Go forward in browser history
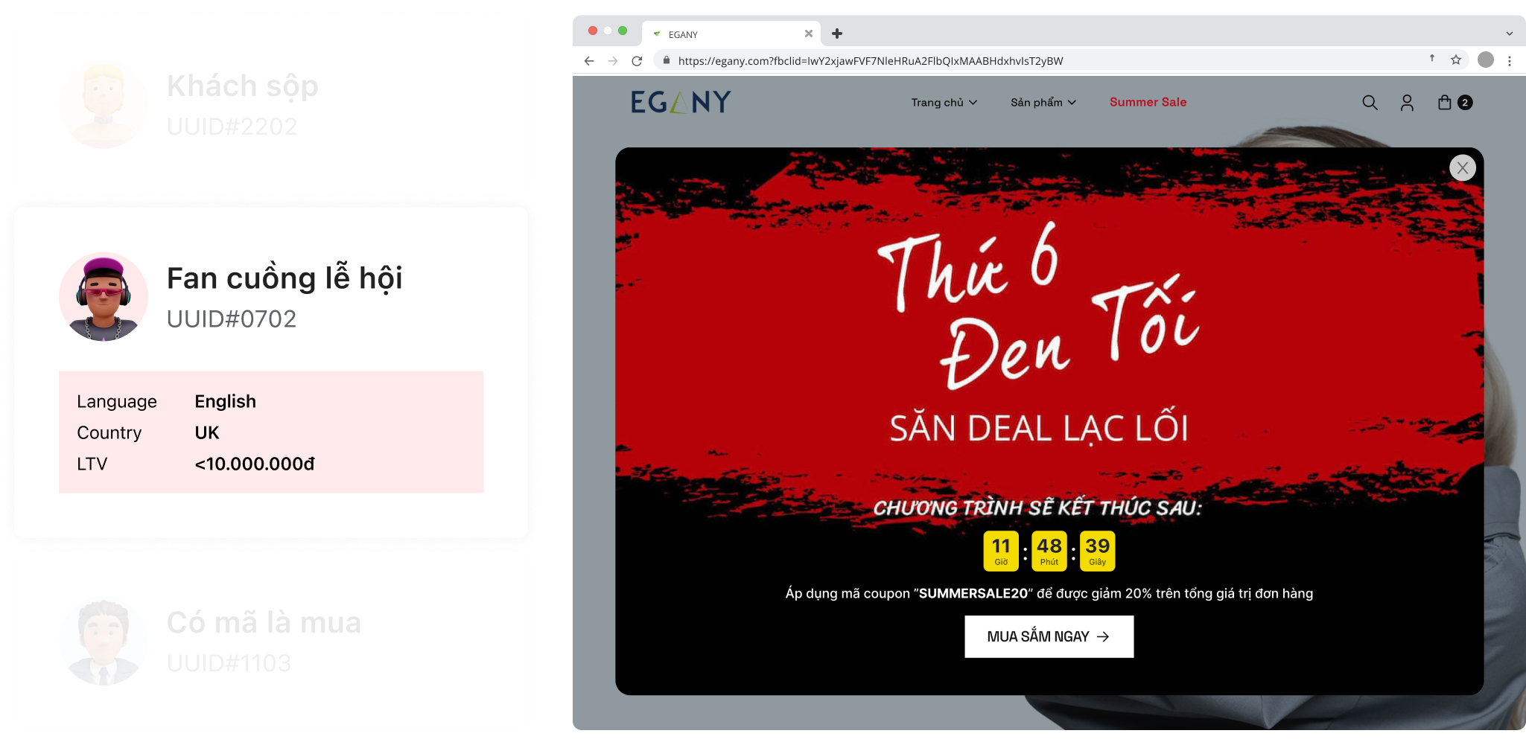The height and width of the screenshot is (745, 1526). click(x=613, y=61)
